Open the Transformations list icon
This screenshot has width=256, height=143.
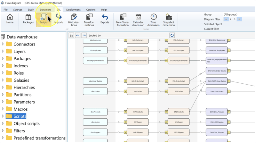(x=89, y=20)
